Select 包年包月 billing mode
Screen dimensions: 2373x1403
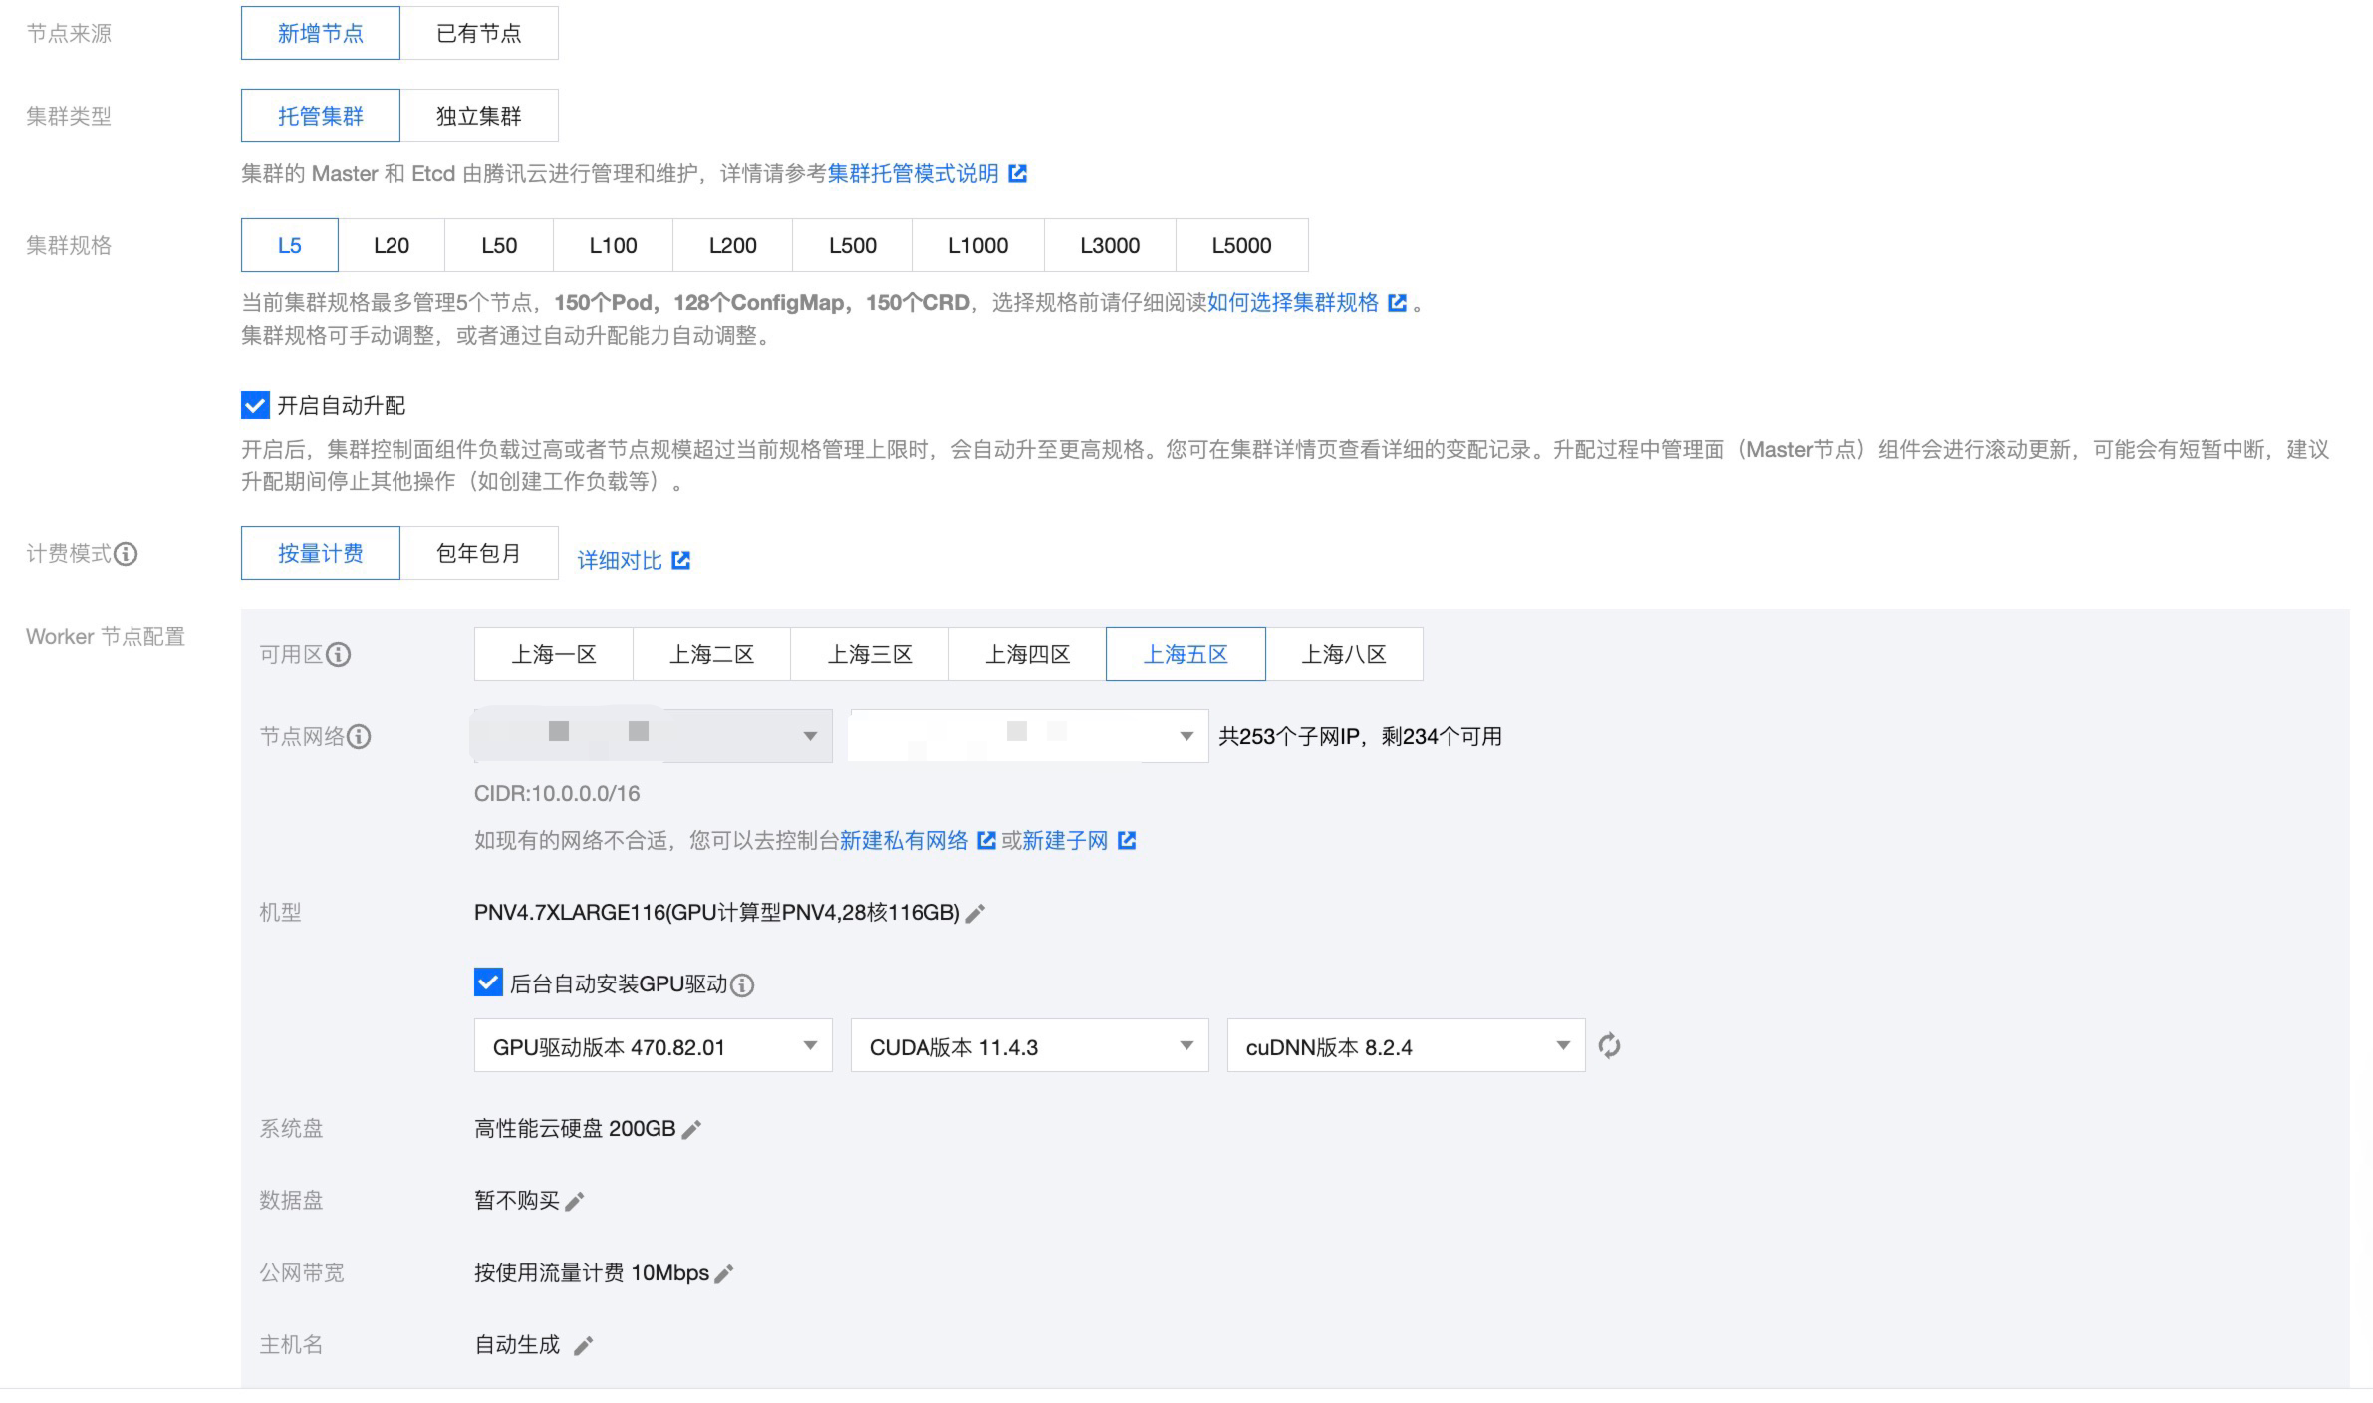[x=478, y=554]
